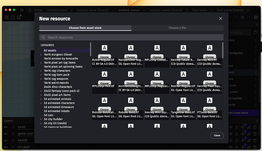Screen dimensions: 262x151
Task: Toggle visibility eye of Level layer
Action: pyautogui.click(x=231, y=127)
